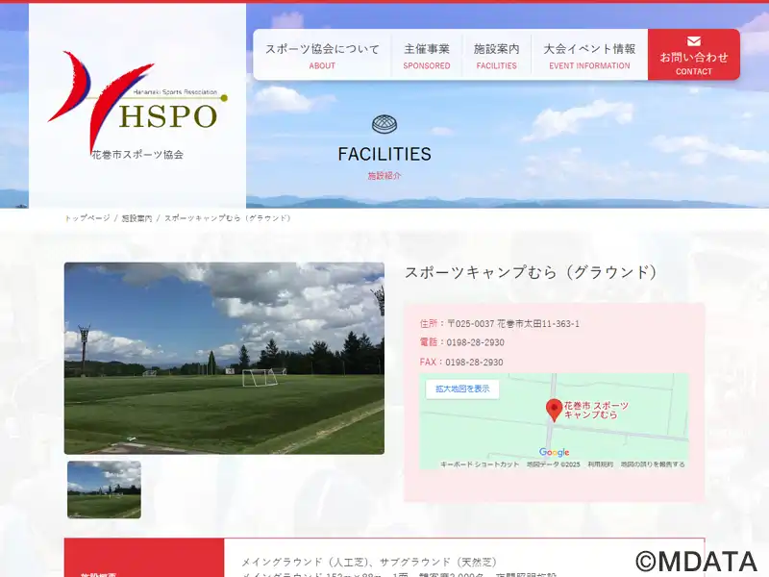Open 施設案内 FACILITIES menu
This screenshot has width=769, height=577.
(496, 56)
